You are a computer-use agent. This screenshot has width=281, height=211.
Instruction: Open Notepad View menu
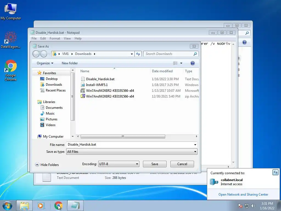click(x=67, y=38)
